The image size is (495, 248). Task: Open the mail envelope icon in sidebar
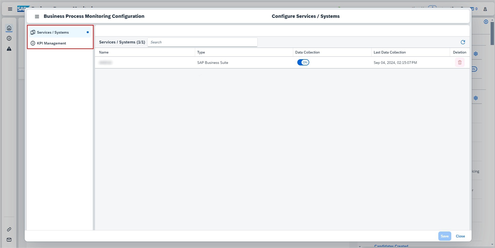(x=9, y=240)
